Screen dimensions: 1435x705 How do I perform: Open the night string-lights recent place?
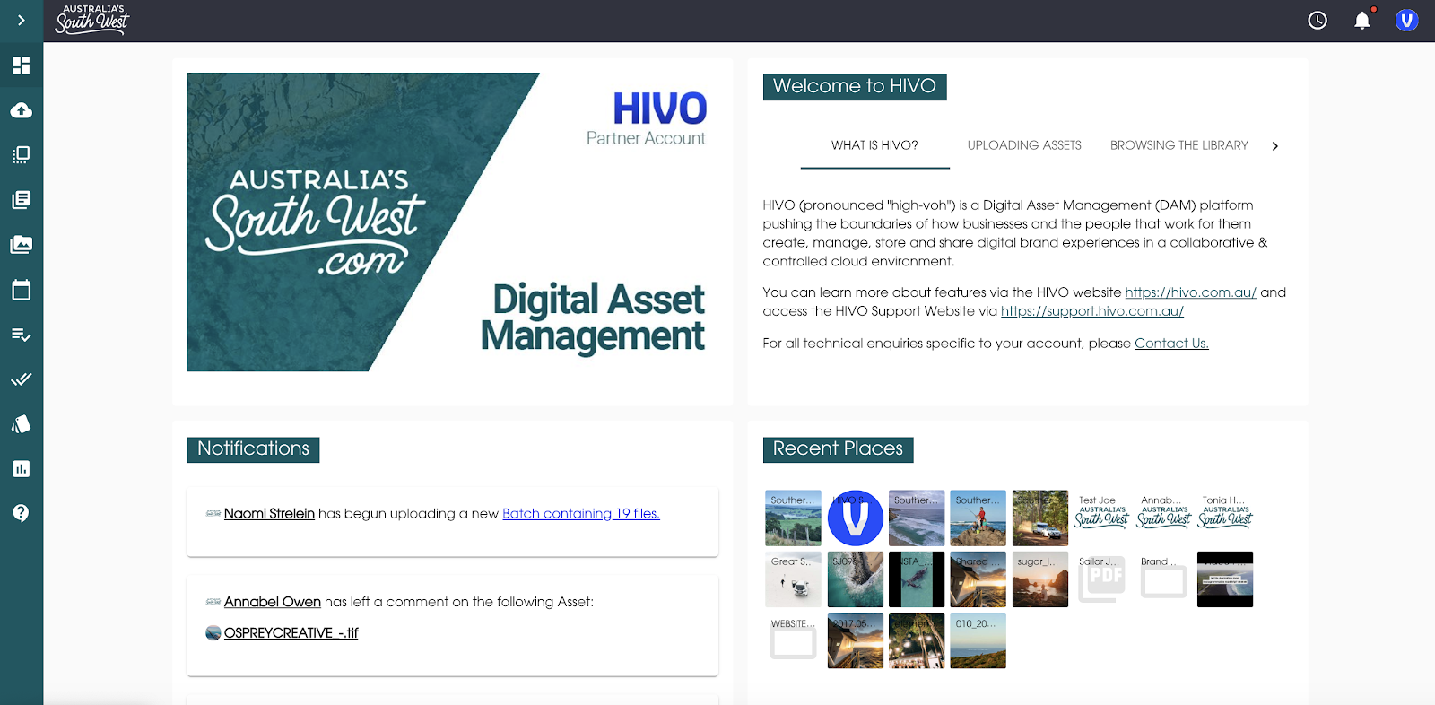(917, 640)
